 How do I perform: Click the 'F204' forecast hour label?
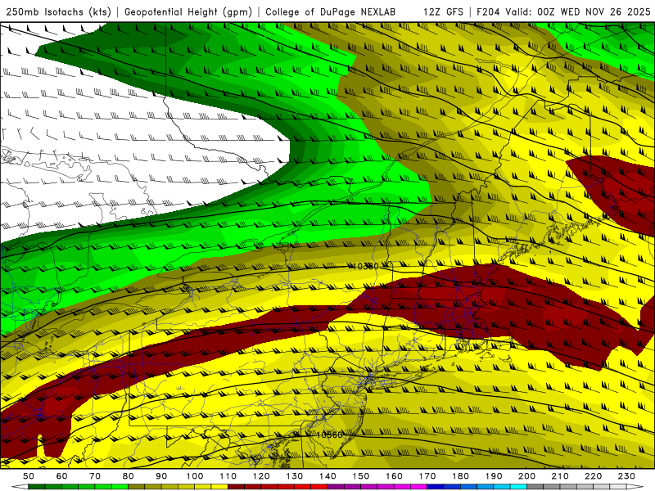pyautogui.click(x=489, y=11)
